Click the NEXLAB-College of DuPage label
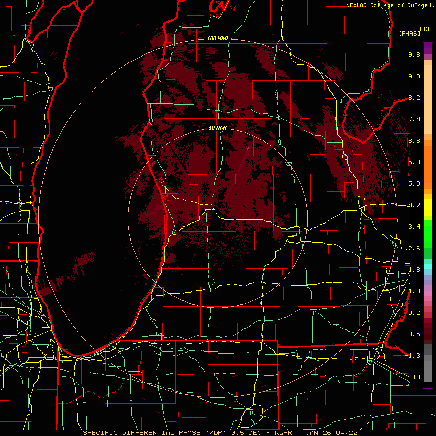 point(389,5)
